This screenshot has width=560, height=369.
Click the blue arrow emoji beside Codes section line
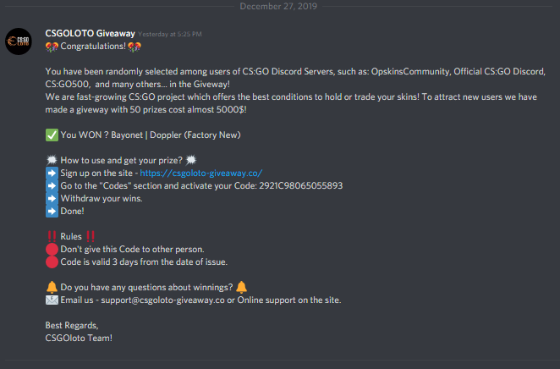[x=52, y=185]
